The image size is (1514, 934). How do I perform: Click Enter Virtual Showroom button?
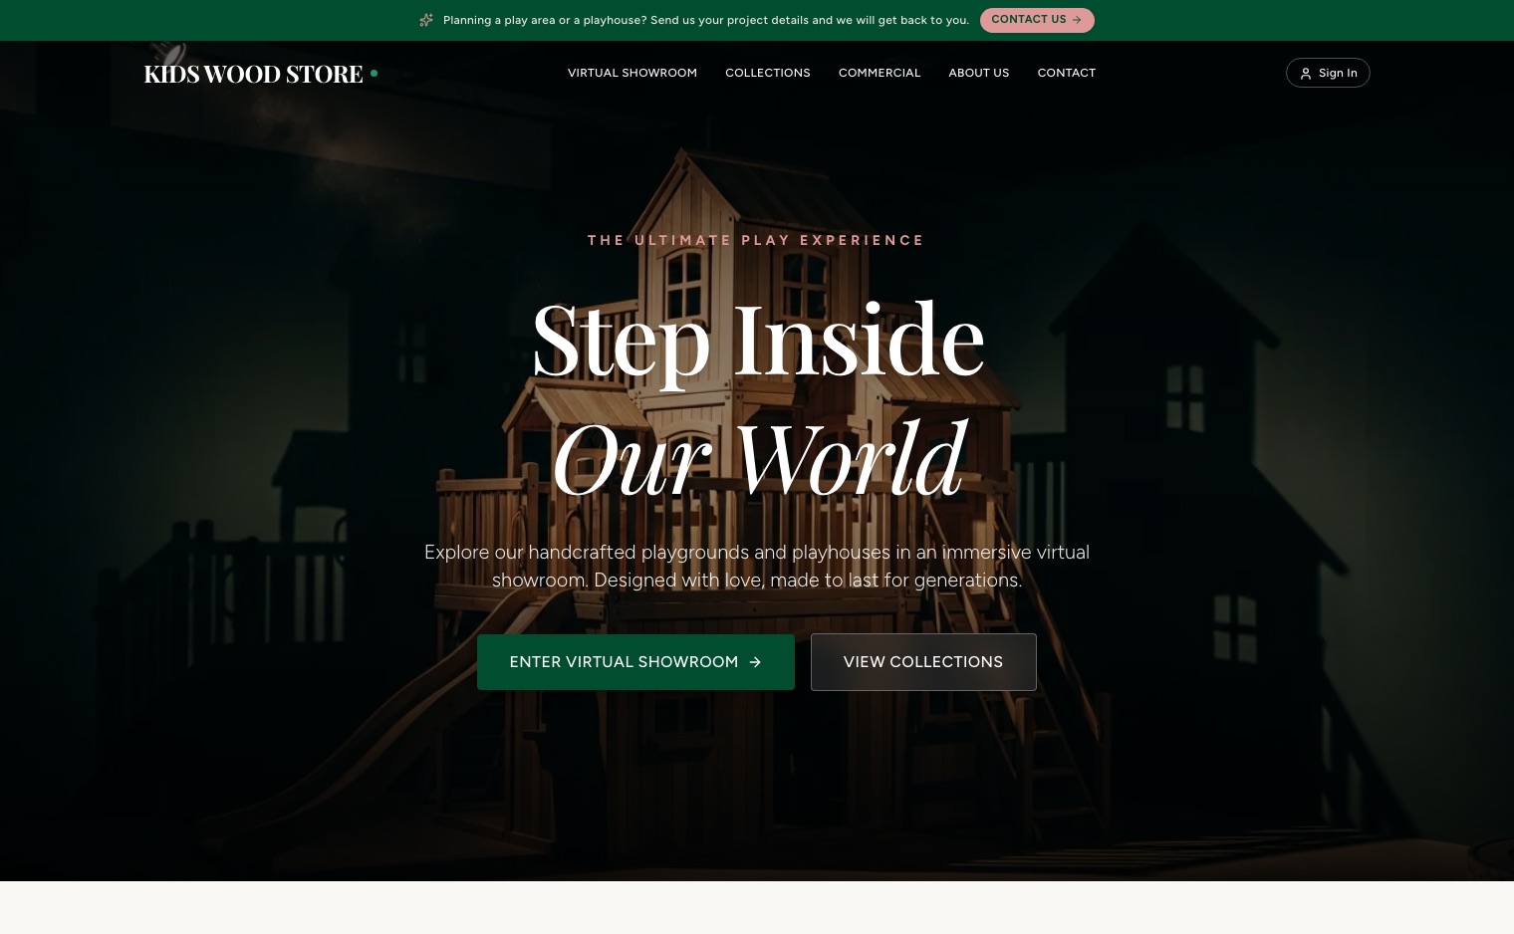[635, 662]
